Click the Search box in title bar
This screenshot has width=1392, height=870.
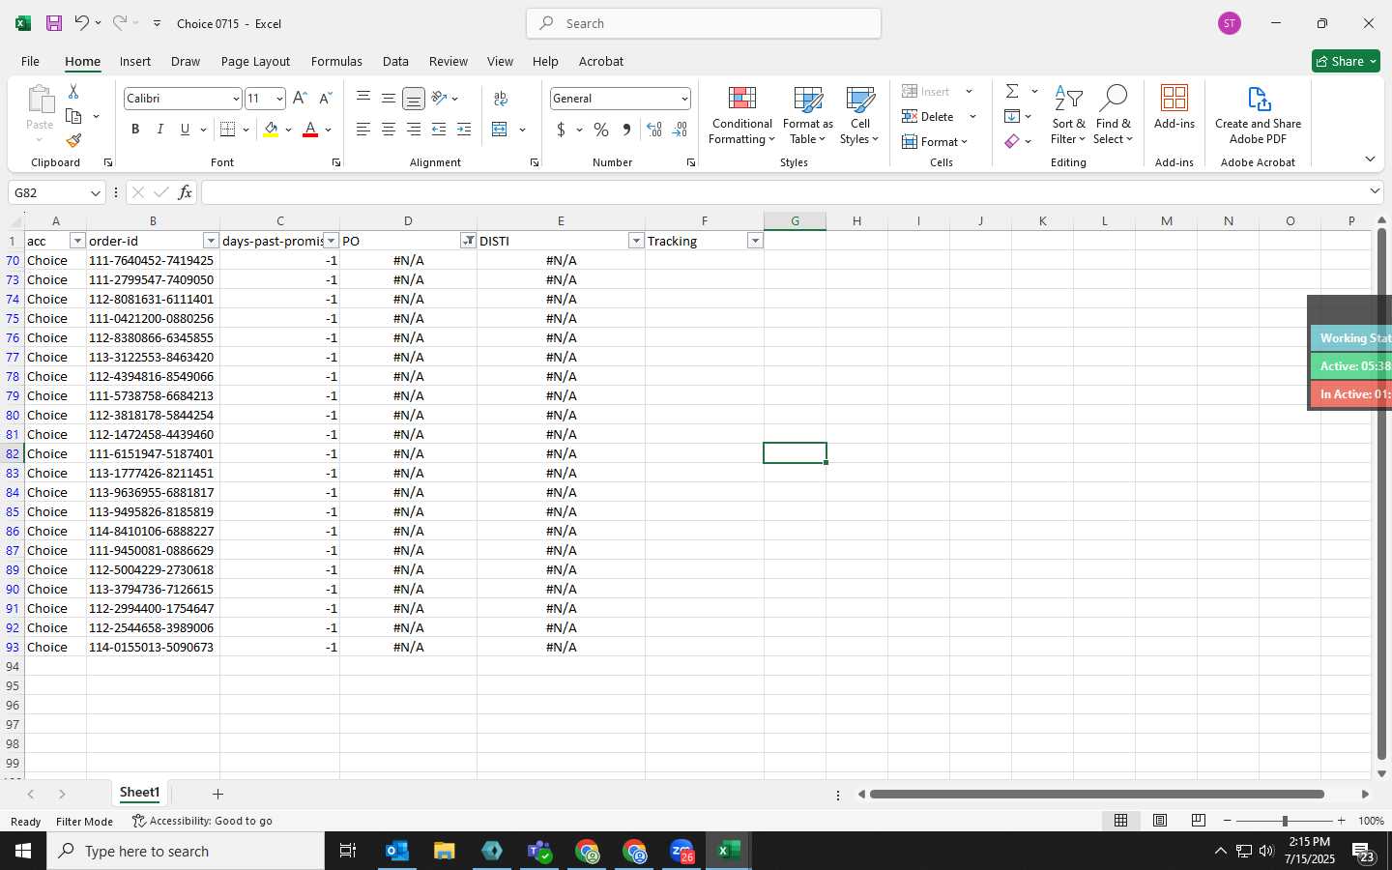[x=704, y=23]
